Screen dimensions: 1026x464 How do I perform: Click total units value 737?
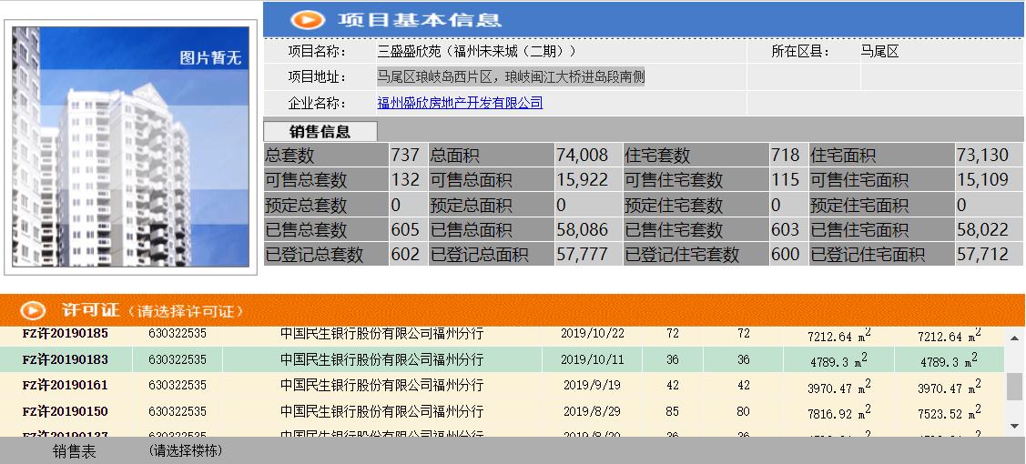tap(405, 155)
